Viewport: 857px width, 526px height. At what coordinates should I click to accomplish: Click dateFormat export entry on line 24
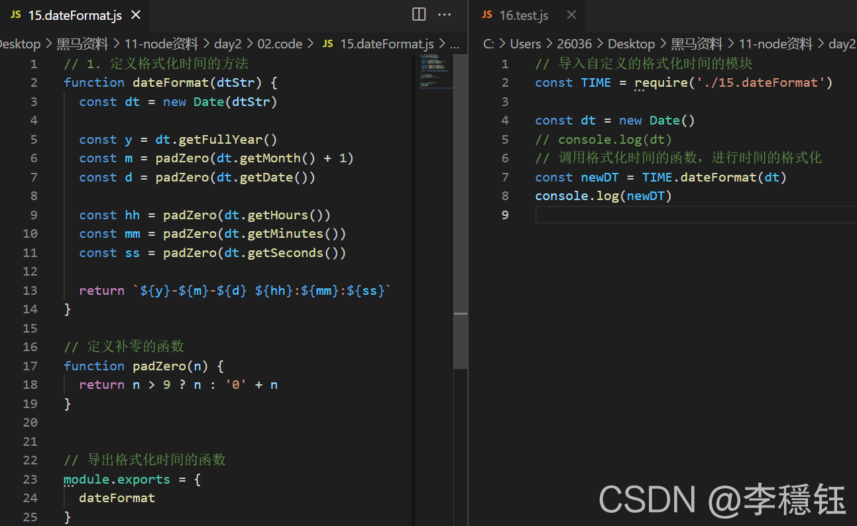coord(117,498)
